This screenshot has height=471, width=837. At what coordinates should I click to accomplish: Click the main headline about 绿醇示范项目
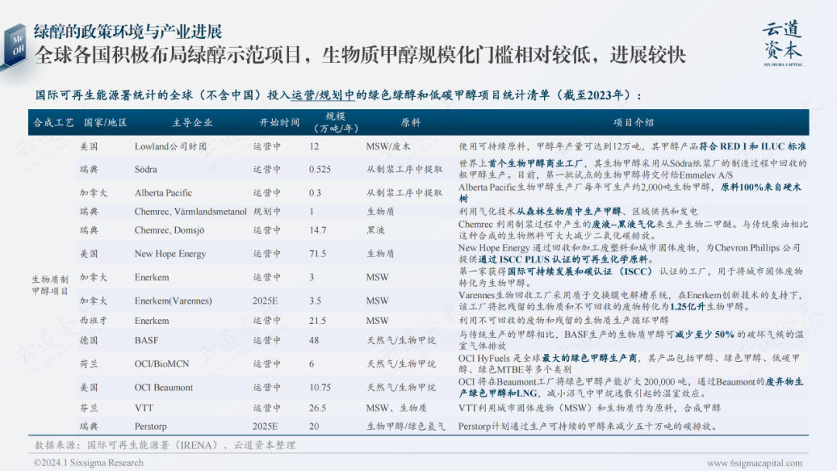[360, 54]
